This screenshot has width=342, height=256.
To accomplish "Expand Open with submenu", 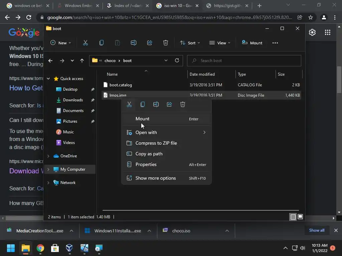I will point(166,132).
